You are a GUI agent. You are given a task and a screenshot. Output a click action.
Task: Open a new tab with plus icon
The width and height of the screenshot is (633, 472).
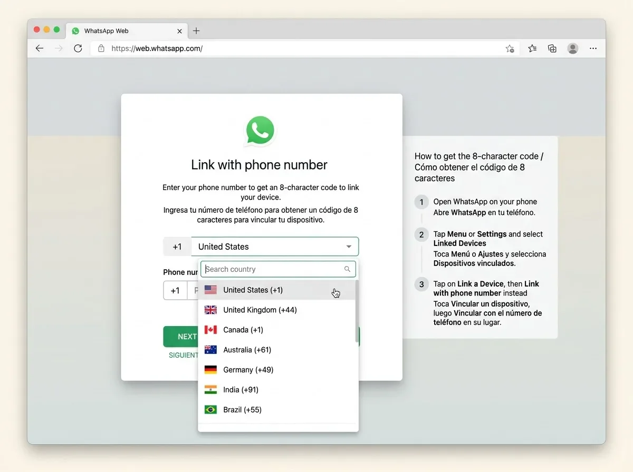196,31
